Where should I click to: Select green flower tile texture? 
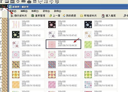click(100, 74)
